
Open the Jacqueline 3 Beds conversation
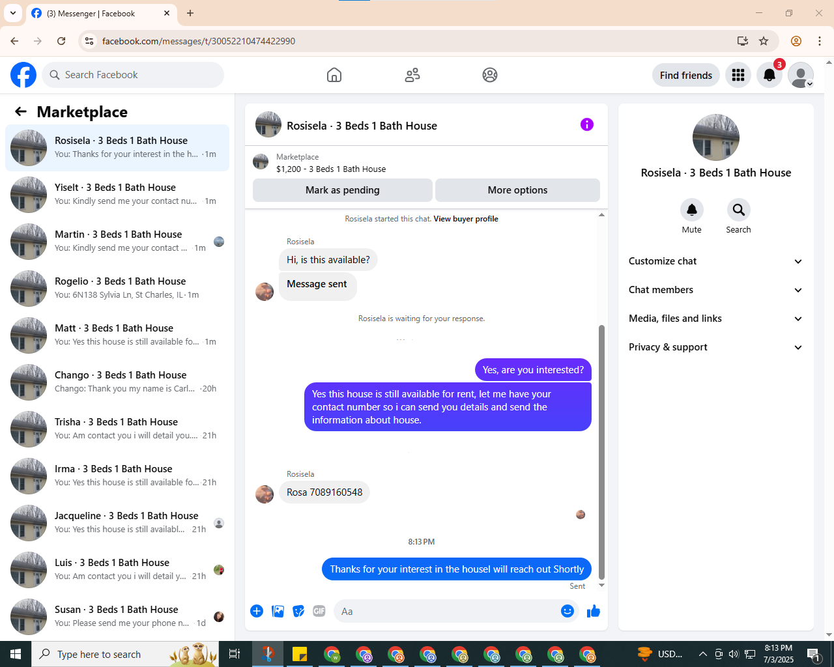coord(117,523)
